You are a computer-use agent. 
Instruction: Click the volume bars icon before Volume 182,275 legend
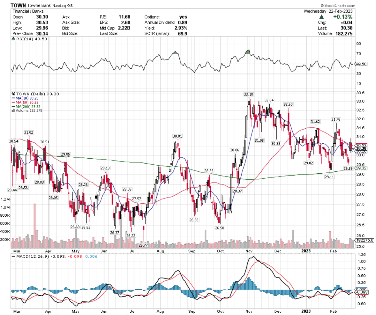[x=13, y=110]
